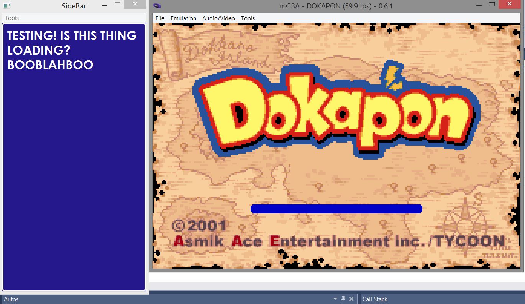The width and height of the screenshot is (525, 304).
Task: Toggle auto-hide pin on Autos panel
Action: (343, 299)
